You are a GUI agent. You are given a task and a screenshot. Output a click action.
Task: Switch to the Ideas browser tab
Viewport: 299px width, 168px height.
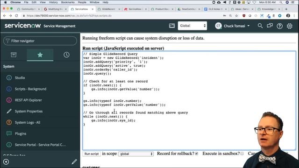point(242,9)
